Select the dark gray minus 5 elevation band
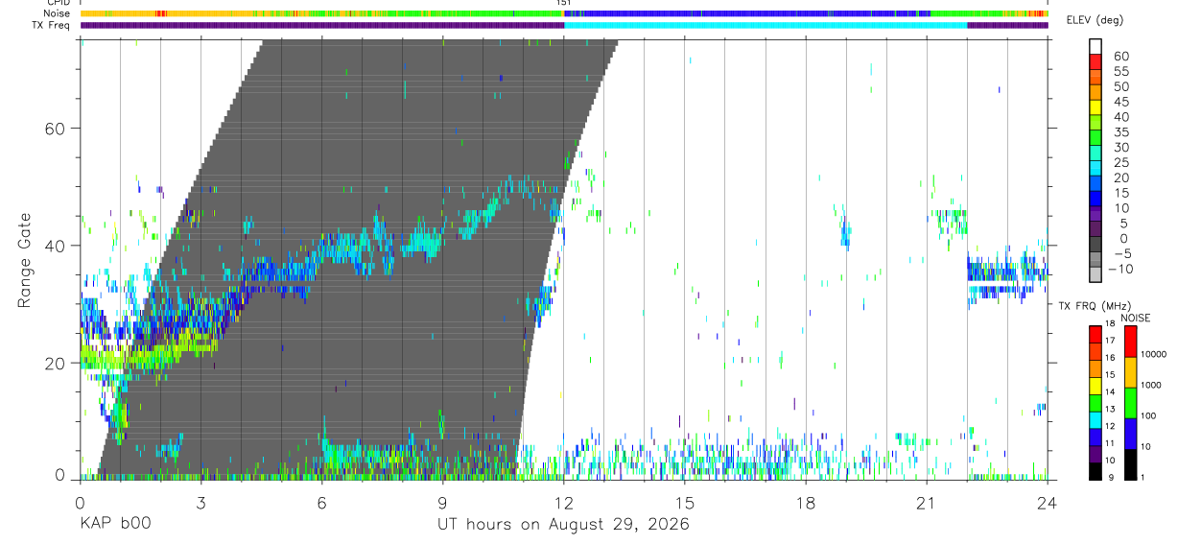Image resolution: width=1178 pixels, height=544 pixels. 1096,245
